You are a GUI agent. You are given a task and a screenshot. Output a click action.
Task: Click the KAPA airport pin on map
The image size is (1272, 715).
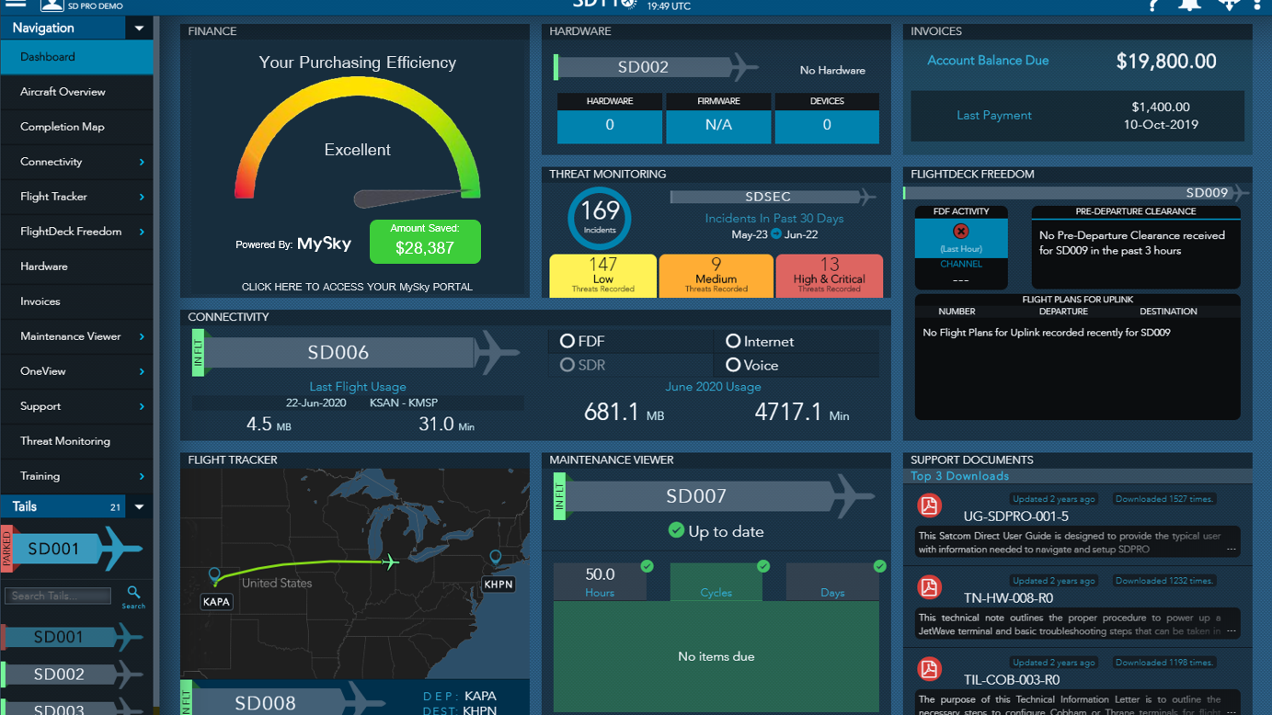click(x=215, y=576)
